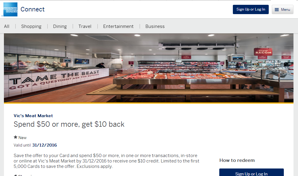Screen dimensions: 298x176
Task: Choose the Business category
Action: click(x=155, y=26)
